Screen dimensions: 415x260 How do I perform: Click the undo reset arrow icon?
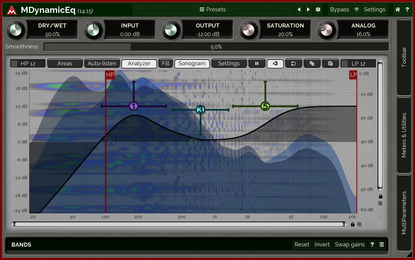[293, 64]
